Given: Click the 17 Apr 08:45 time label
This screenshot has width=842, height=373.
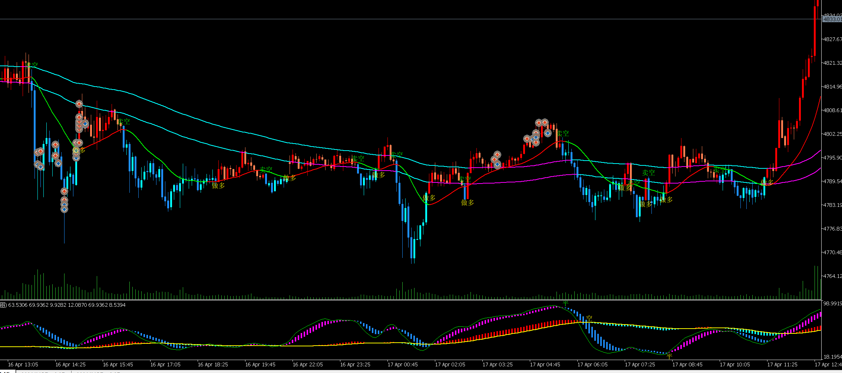Looking at the screenshot, I should (x=687, y=364).
